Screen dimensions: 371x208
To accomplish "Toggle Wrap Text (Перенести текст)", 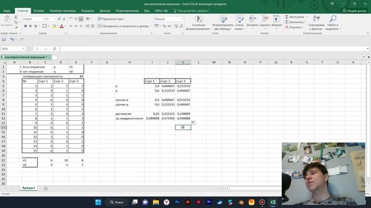I will tap(111, 19).
